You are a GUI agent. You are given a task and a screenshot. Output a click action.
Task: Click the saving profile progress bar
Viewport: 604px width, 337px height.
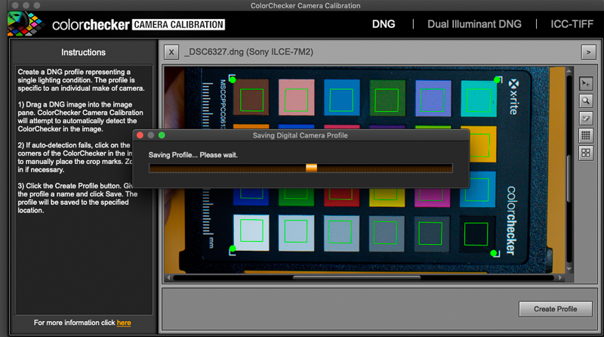point(300,168)
